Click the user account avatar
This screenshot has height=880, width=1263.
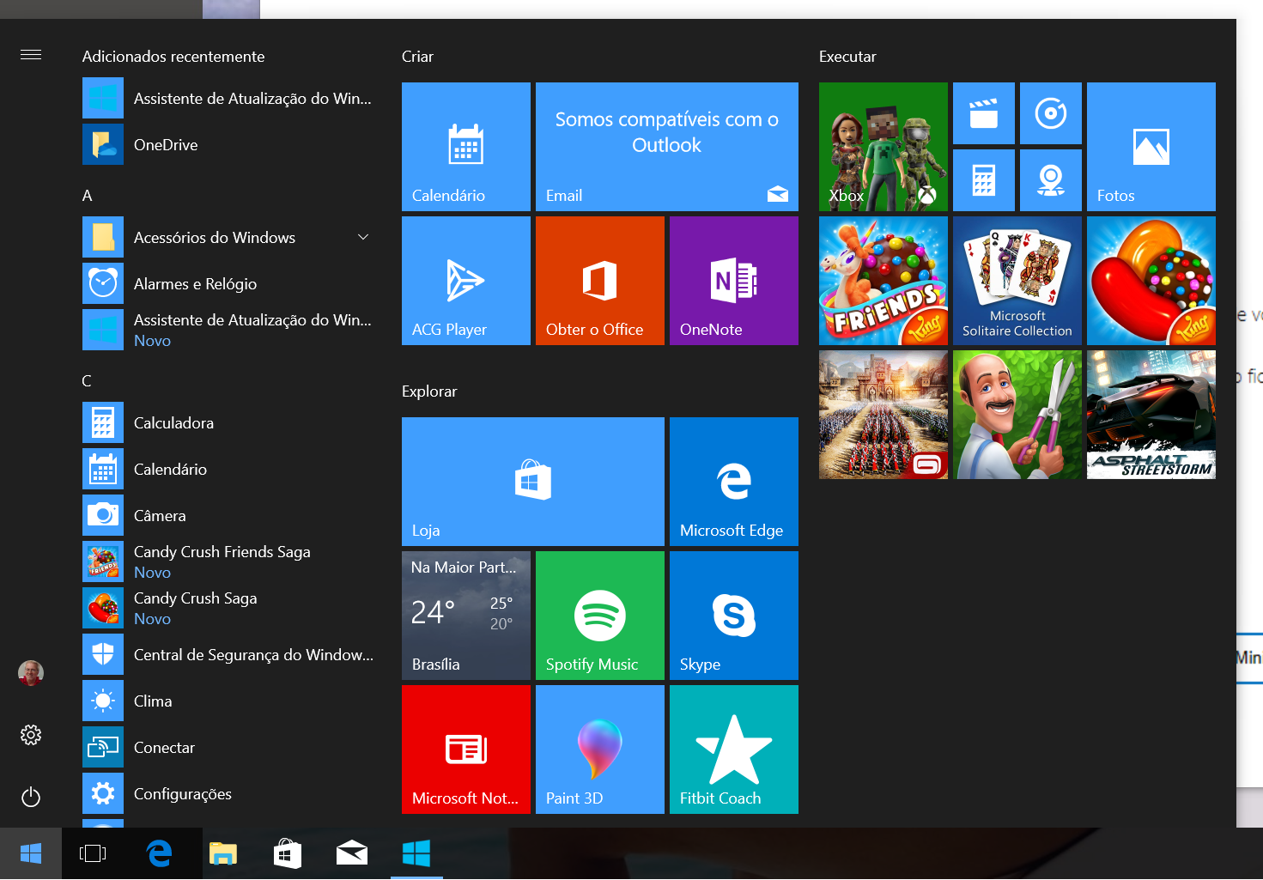pyautogui.click(x=31, y=673)
